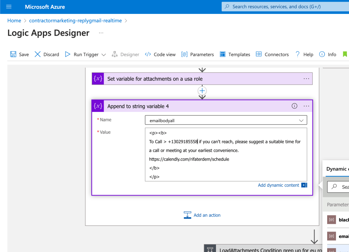Click Add dynamic content link
349x252 pixels.
278,185
